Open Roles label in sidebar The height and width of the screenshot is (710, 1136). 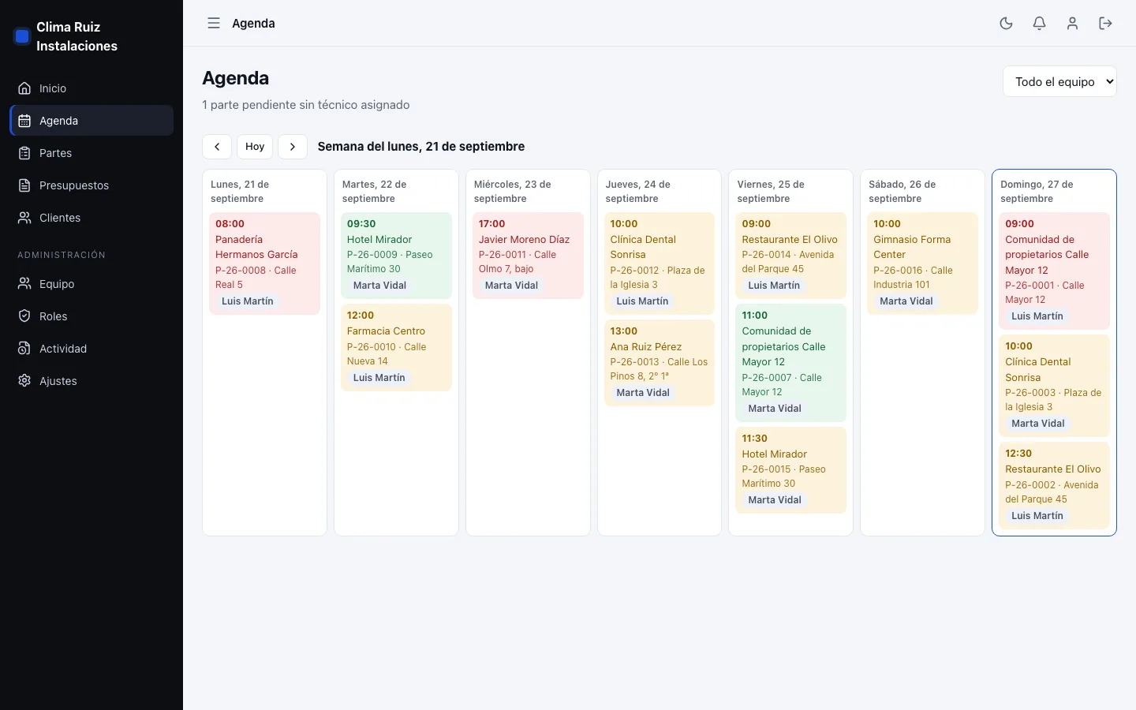[x=53, y=316]
